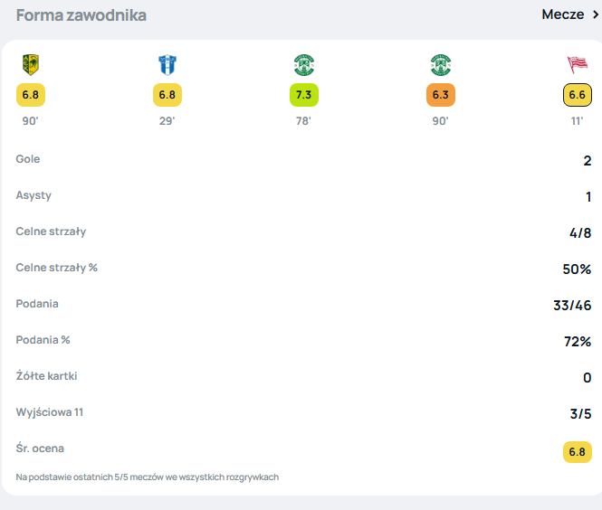Click the Celne strzały value 4/8

[580, 232]
